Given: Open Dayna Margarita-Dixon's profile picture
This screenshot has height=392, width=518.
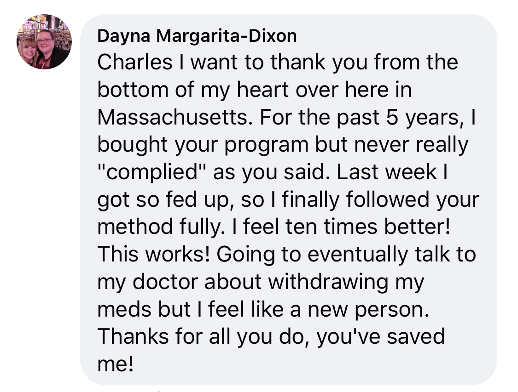Looking at the screenshot, I should click(x=44, y=42).
